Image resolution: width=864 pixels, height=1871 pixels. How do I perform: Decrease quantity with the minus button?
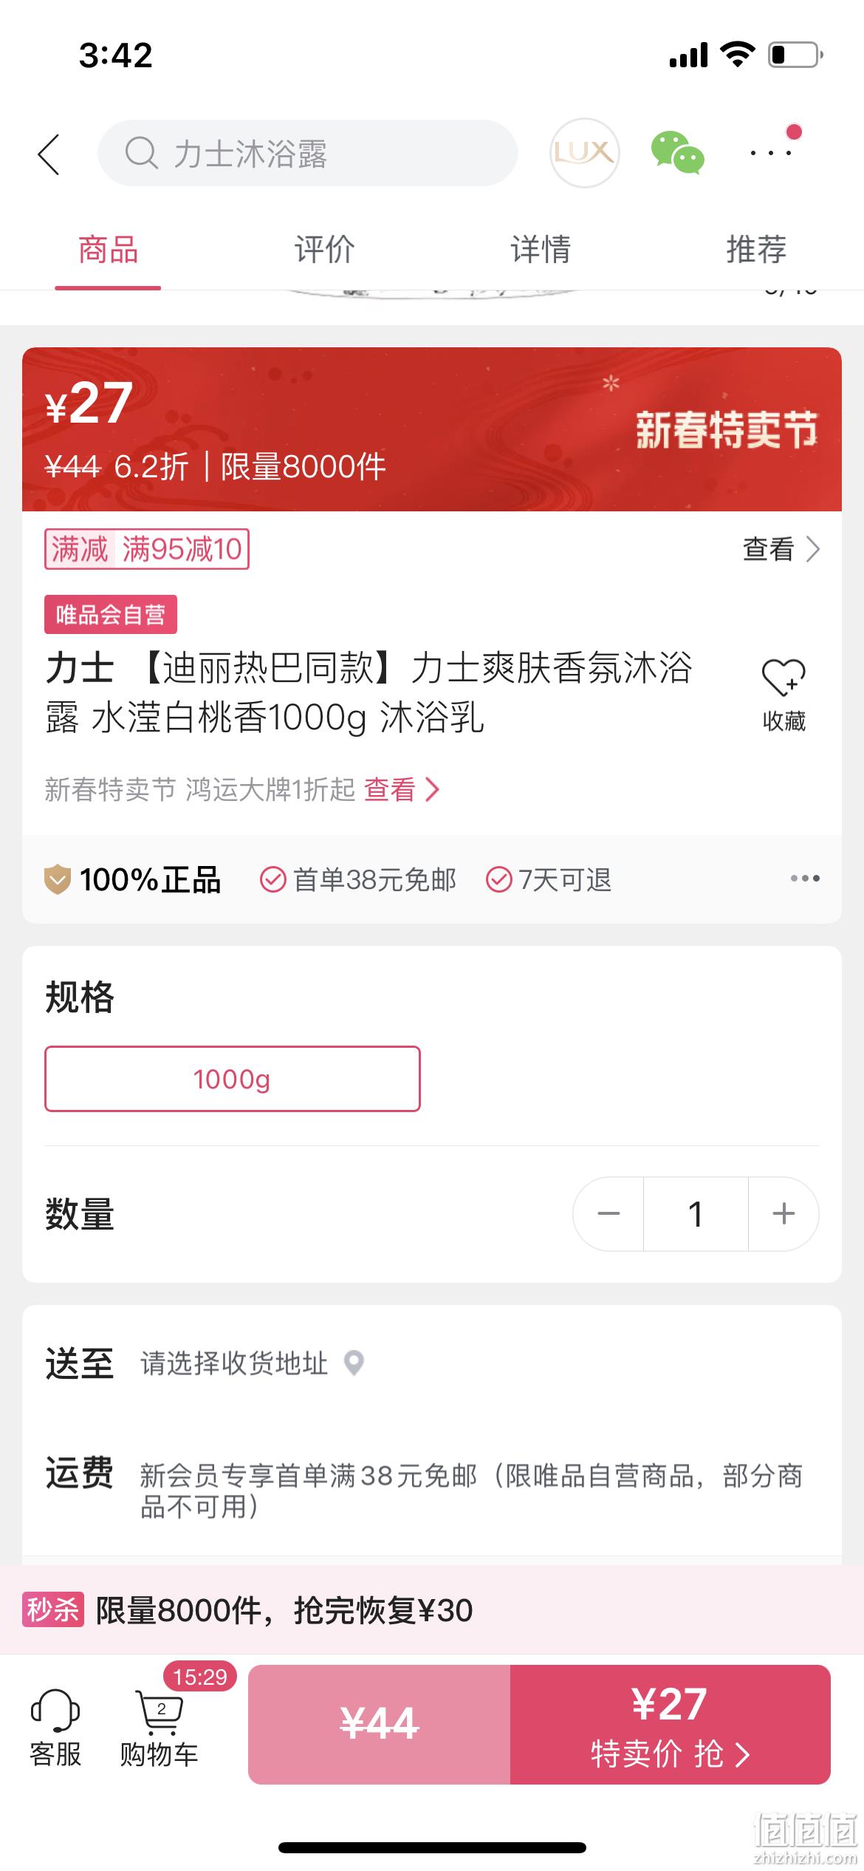click(608, 1213)
